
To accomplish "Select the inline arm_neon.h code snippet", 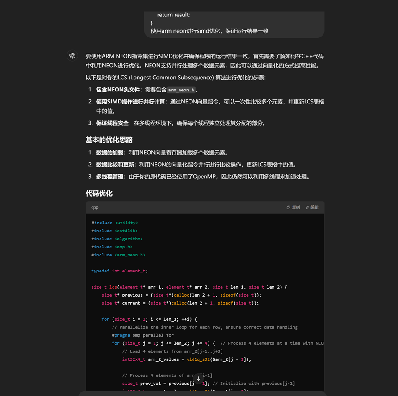I will [x=181, y=90].
